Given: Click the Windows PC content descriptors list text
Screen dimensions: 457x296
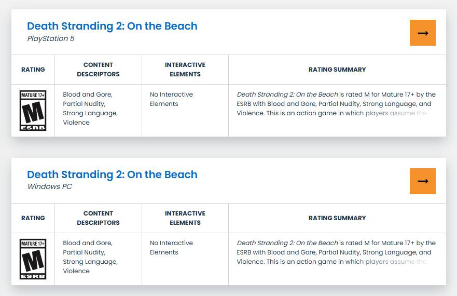Looking at the screenshot, I should pos(90,257).
